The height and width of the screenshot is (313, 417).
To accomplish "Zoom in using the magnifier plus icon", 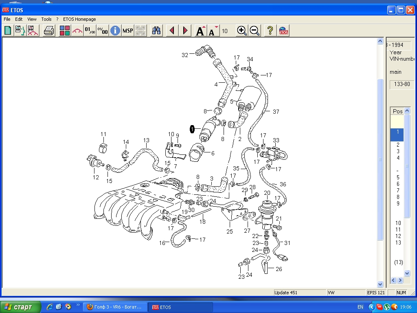I will click(242, 31).
